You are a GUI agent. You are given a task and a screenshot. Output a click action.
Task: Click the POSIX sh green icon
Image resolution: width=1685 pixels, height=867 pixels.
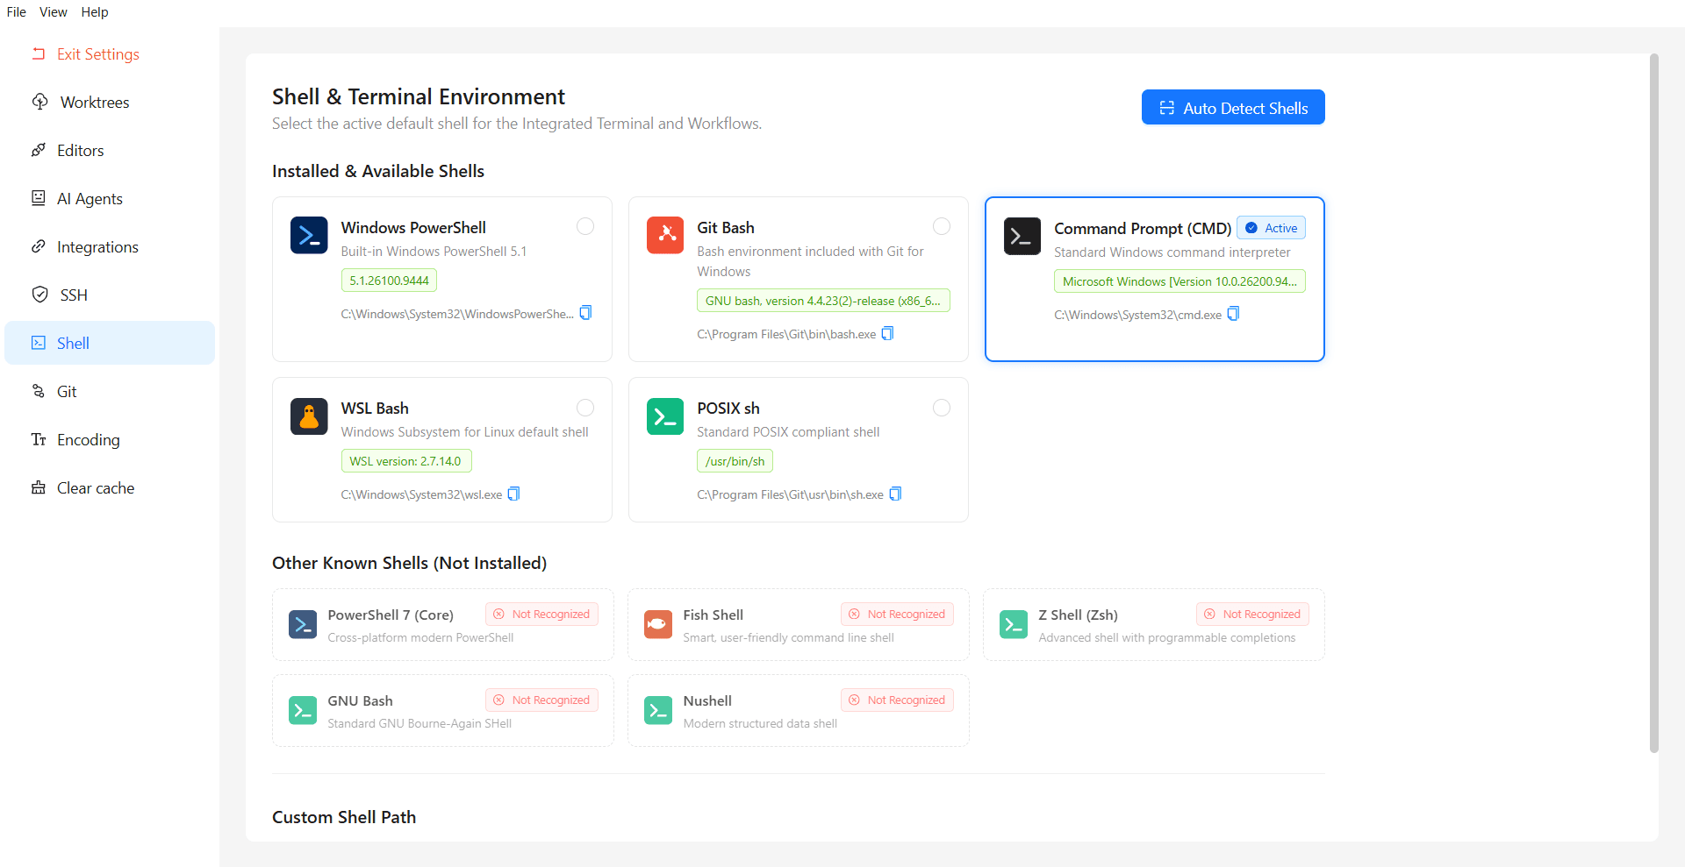click(665, 416)
